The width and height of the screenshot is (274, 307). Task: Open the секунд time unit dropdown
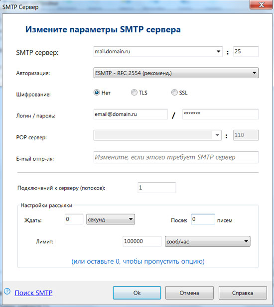pyautogui.click(x=111, y=219)
